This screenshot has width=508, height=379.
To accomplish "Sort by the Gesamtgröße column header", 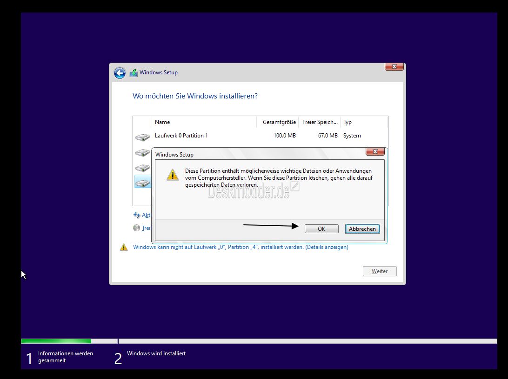I will click(x=278, y=122).
